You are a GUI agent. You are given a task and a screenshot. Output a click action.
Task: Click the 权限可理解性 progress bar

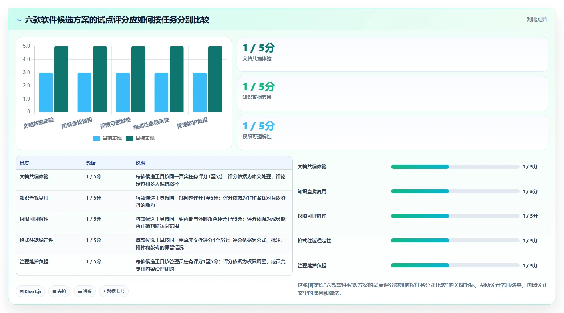(x=455, y=216)
